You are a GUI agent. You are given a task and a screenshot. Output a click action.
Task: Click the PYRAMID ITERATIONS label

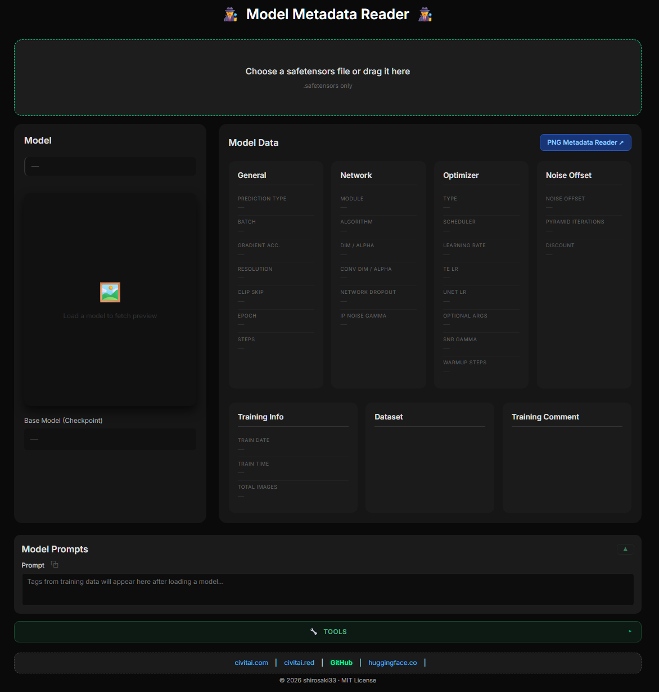click(x=575, y=222)
